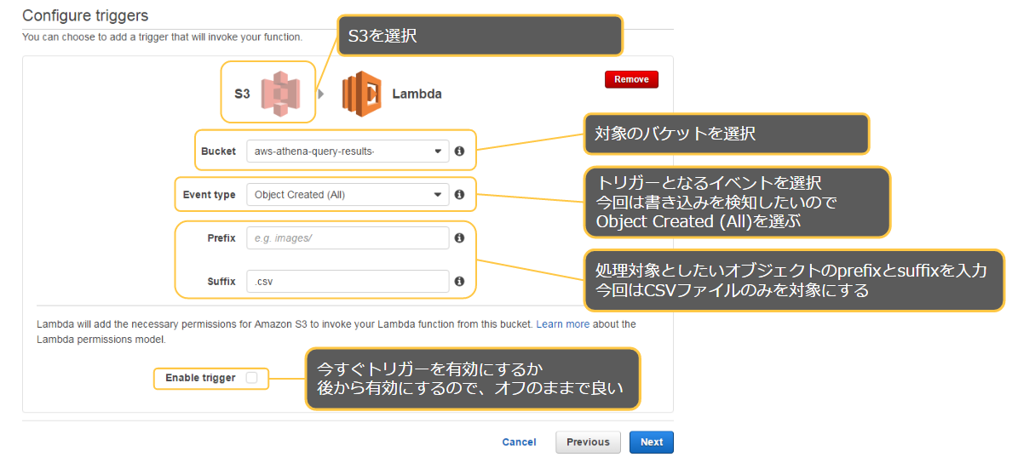Click the Event type field label

[209, 195]
